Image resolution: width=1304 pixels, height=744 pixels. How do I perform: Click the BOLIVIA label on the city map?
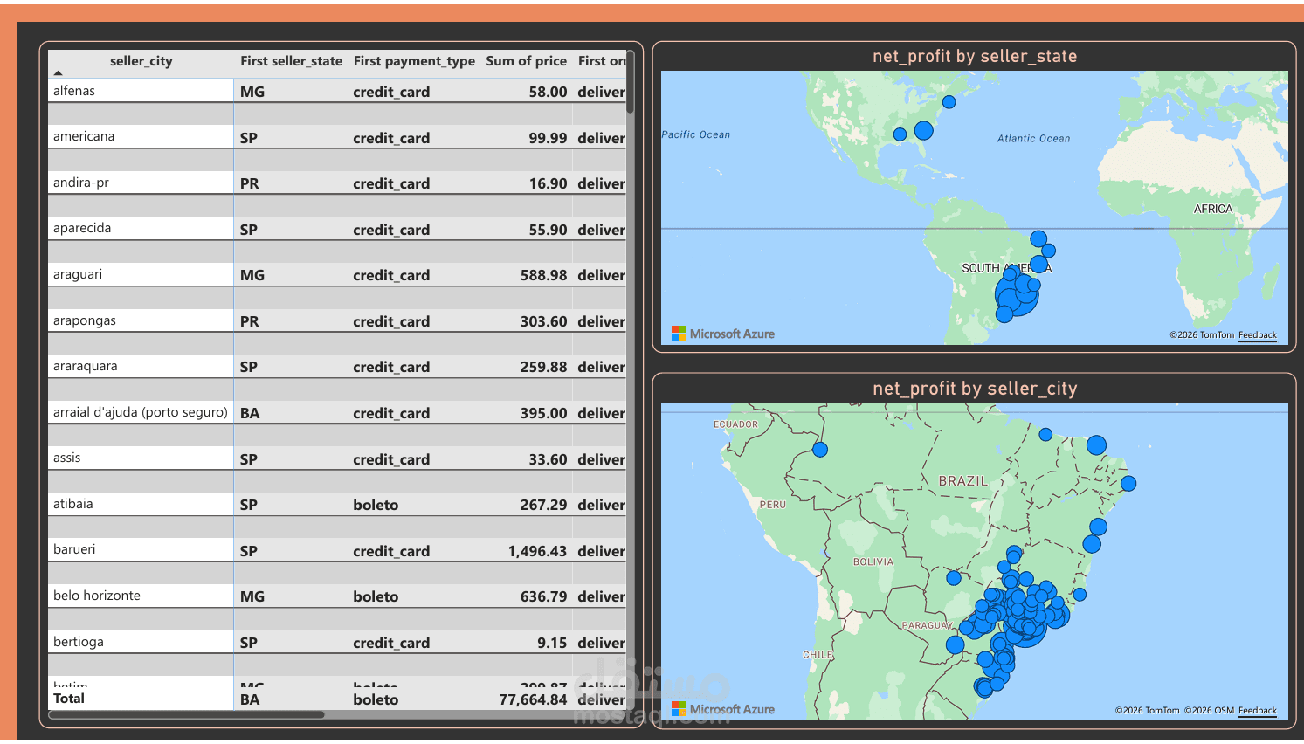coord(873,561)
